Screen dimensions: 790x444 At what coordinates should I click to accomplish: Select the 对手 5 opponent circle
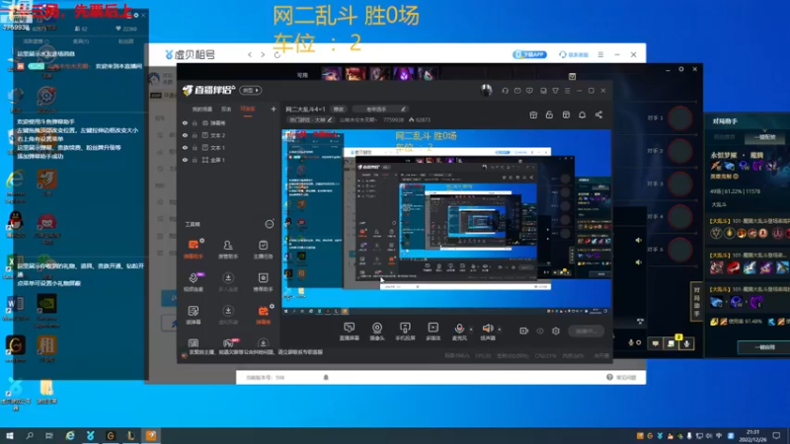point(679,250)
